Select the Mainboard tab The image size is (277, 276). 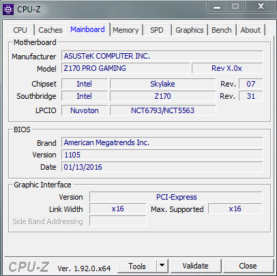[88, 29]
